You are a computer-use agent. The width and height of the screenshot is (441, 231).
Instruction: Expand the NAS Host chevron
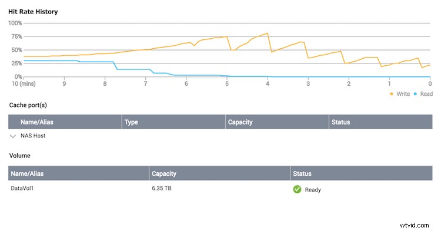13,136
